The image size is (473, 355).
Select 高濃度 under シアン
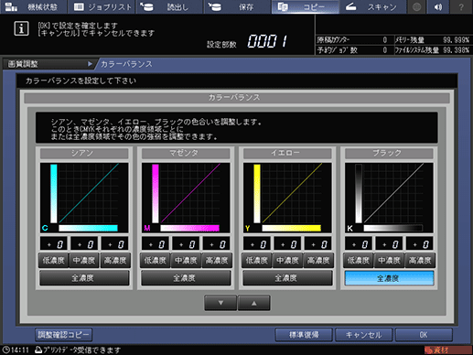pyautogui.click(x=115, y=261)
